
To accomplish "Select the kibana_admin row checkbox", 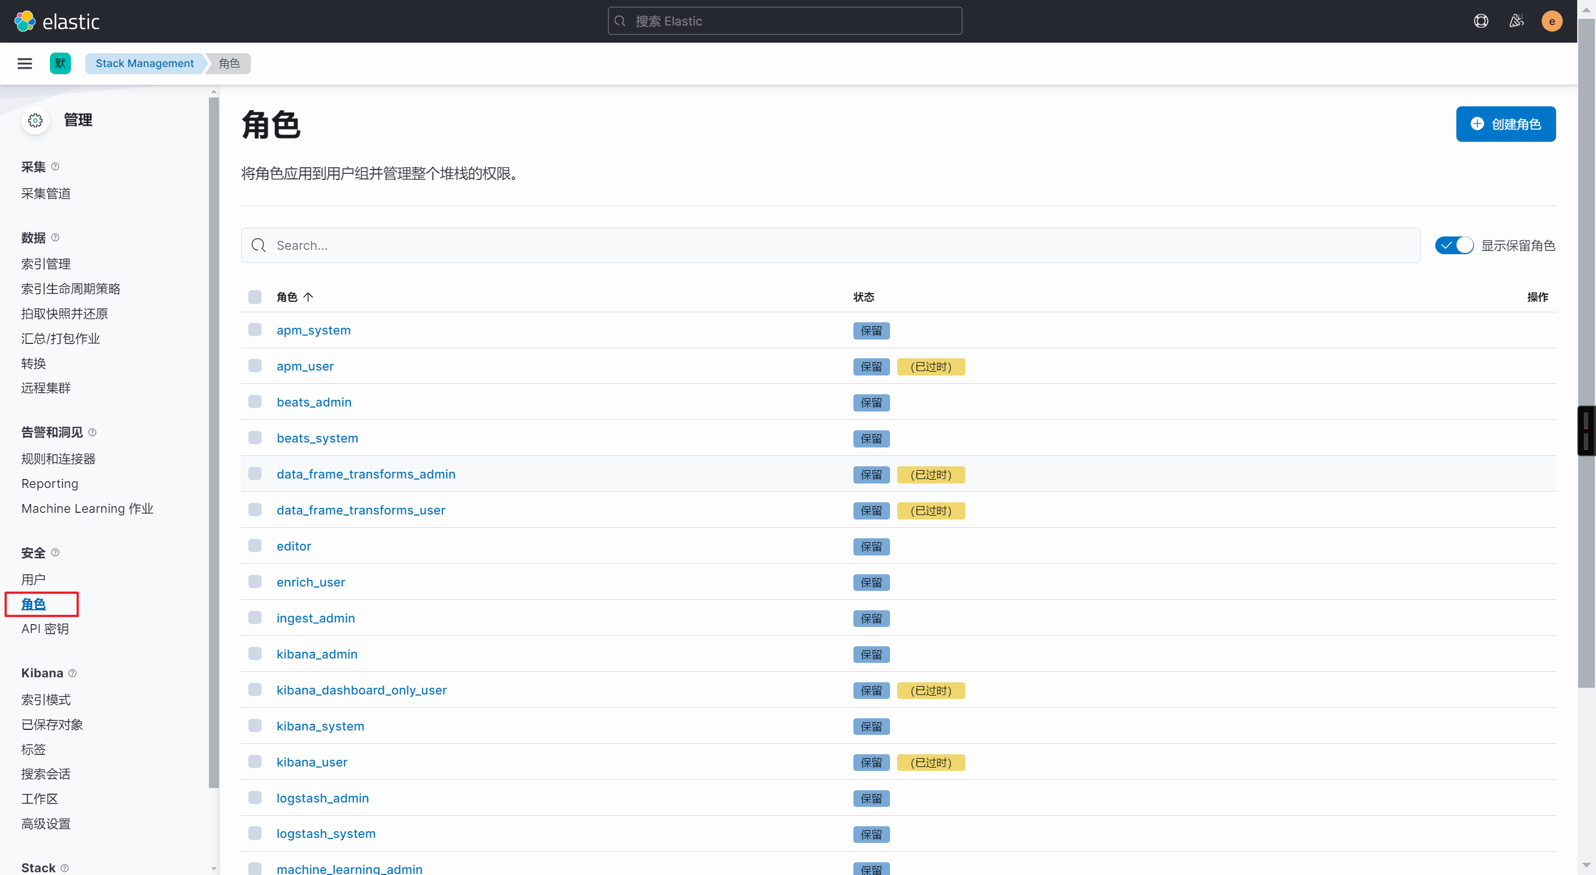I will pyautogui.click(x=255, y=653).
